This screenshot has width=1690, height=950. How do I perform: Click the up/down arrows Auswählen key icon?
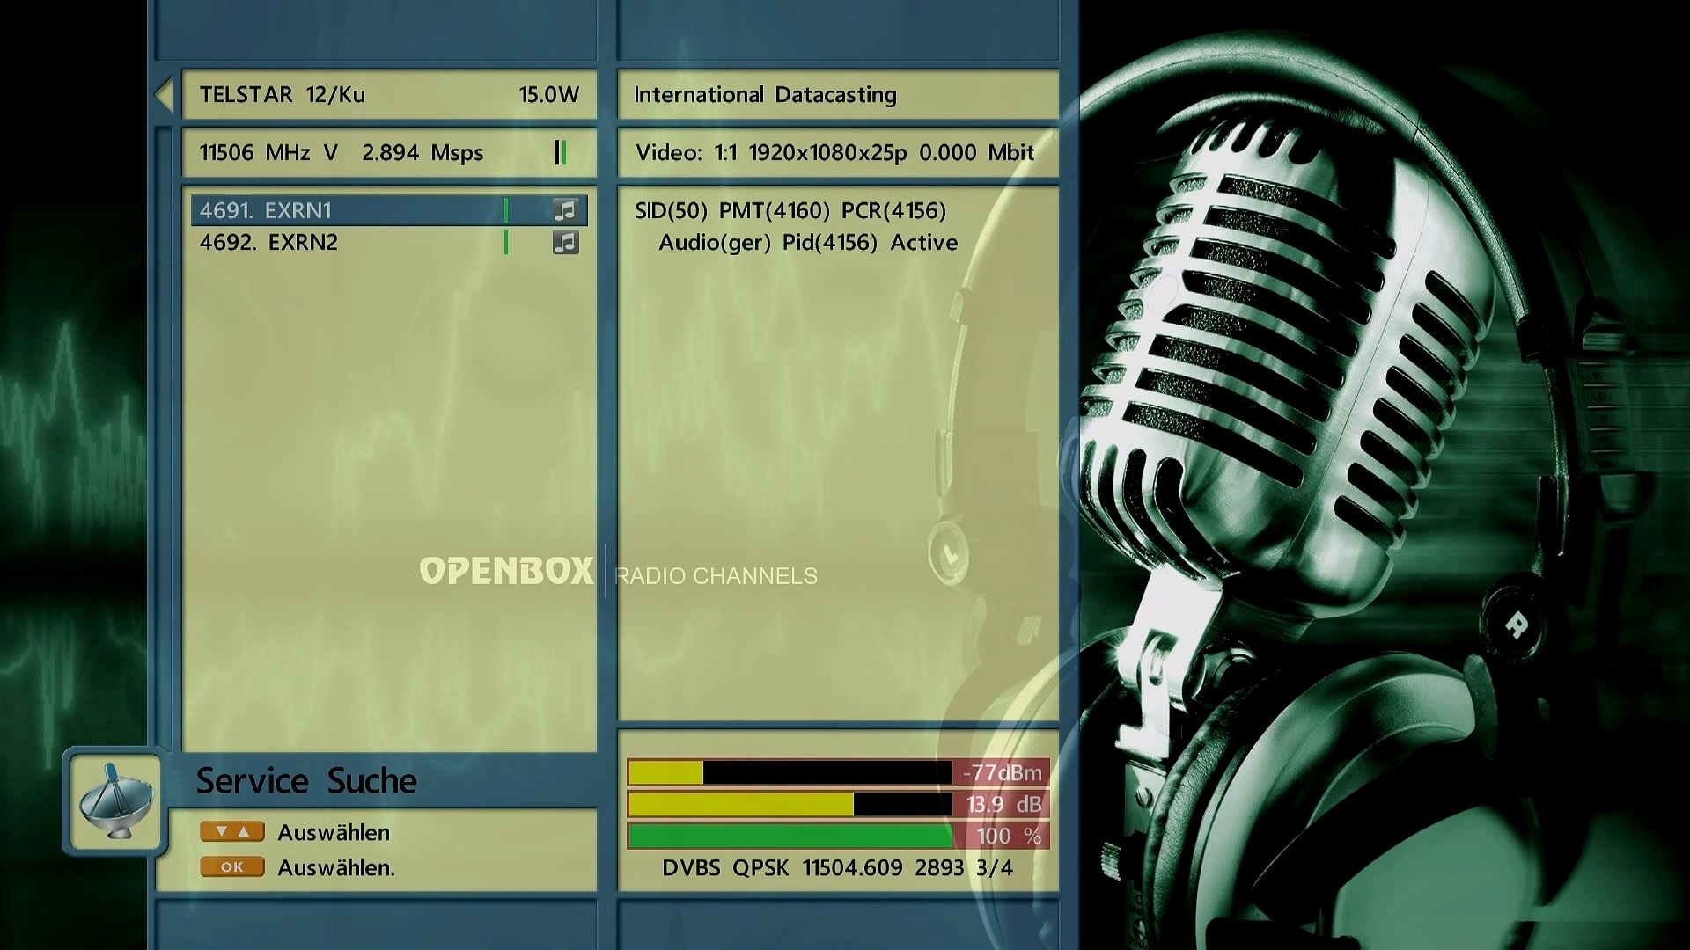[231, 832]
